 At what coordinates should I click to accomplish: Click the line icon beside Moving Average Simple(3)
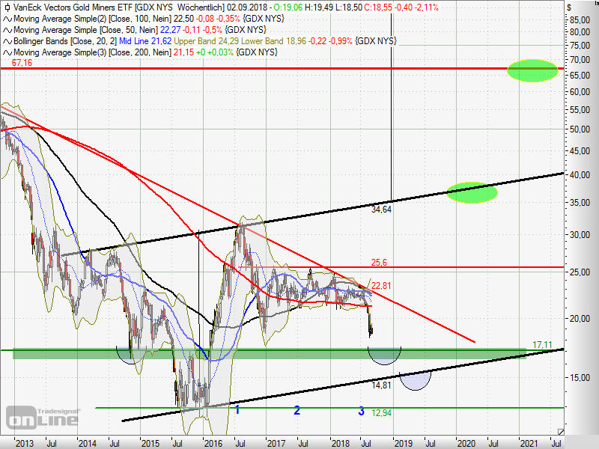point(7,52)
